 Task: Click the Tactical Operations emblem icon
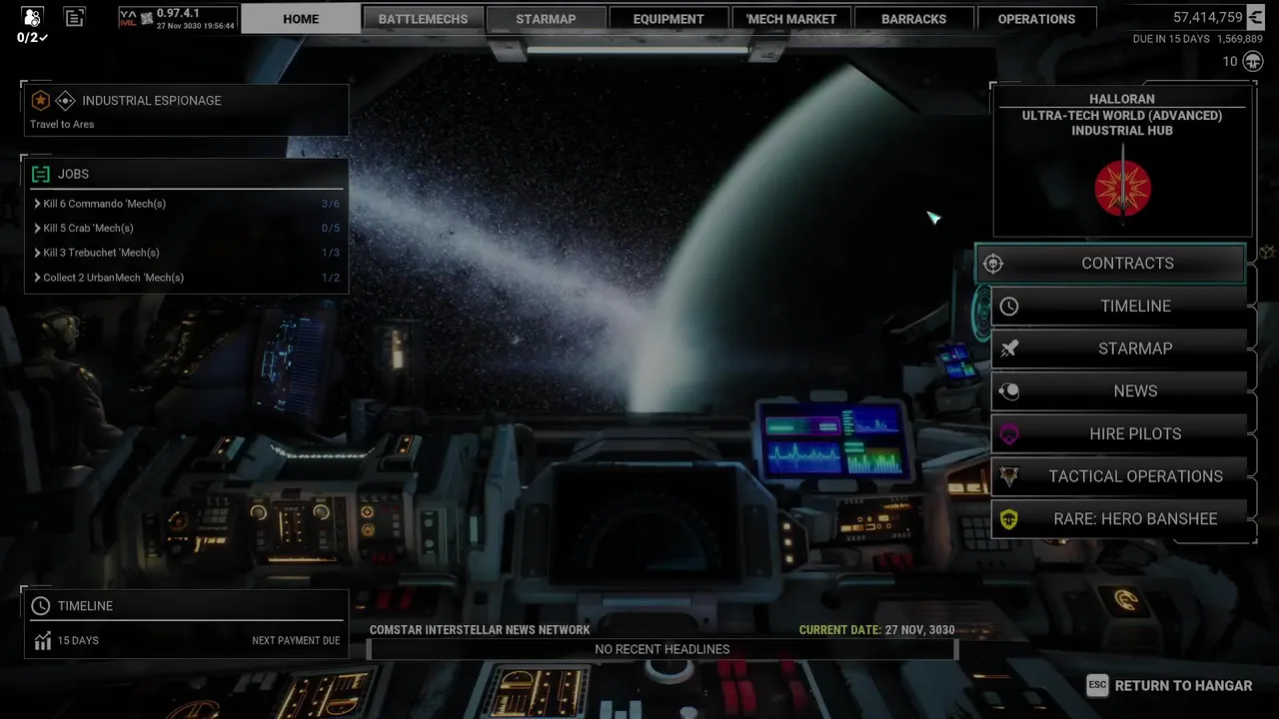pyautogui.click(x=1009, y=476)
